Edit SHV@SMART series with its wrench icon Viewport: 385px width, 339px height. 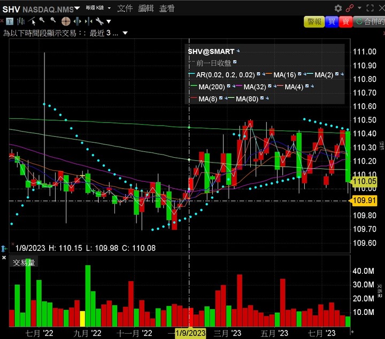click(x=238, y=51)
